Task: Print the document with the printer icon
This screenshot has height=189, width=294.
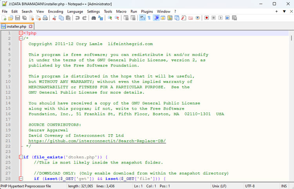Action: [45, 18]
